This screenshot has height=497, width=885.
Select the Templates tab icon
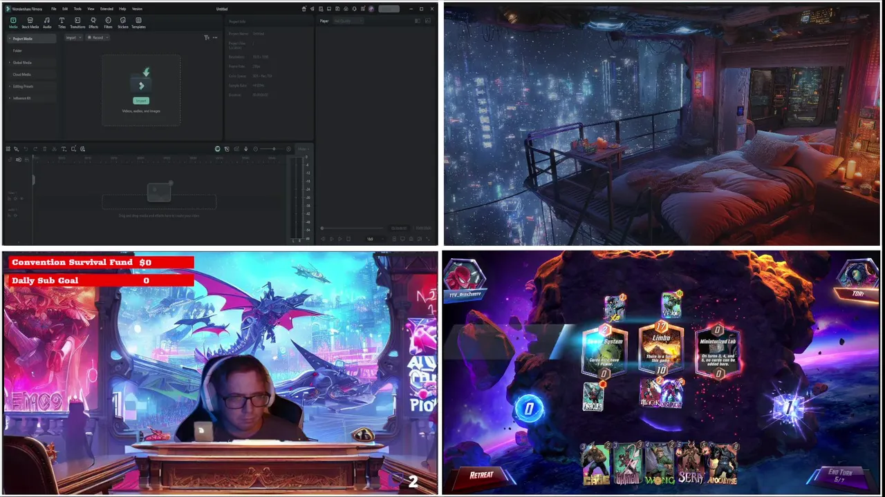[x=138, y=20]
